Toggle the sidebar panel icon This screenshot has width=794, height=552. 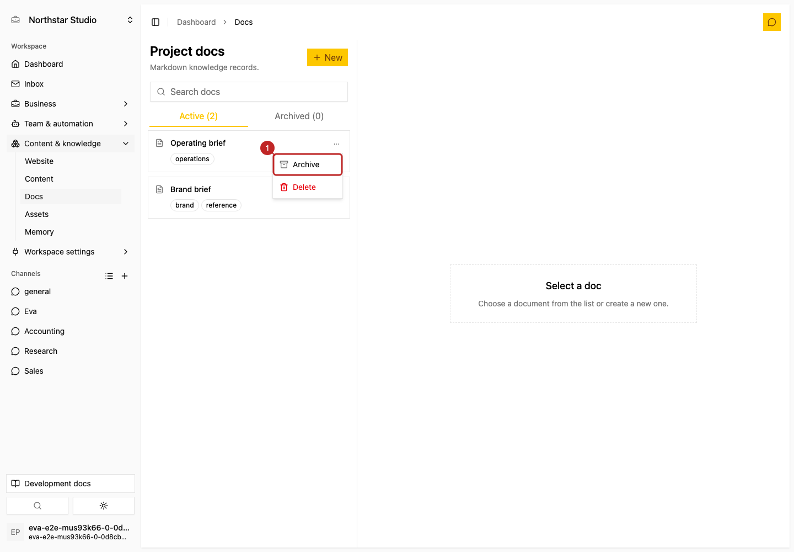[x=155, y=22]
